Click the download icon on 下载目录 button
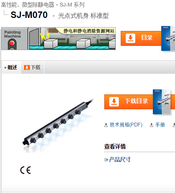Viewport: 175px width, 193px height. [114, 102]
